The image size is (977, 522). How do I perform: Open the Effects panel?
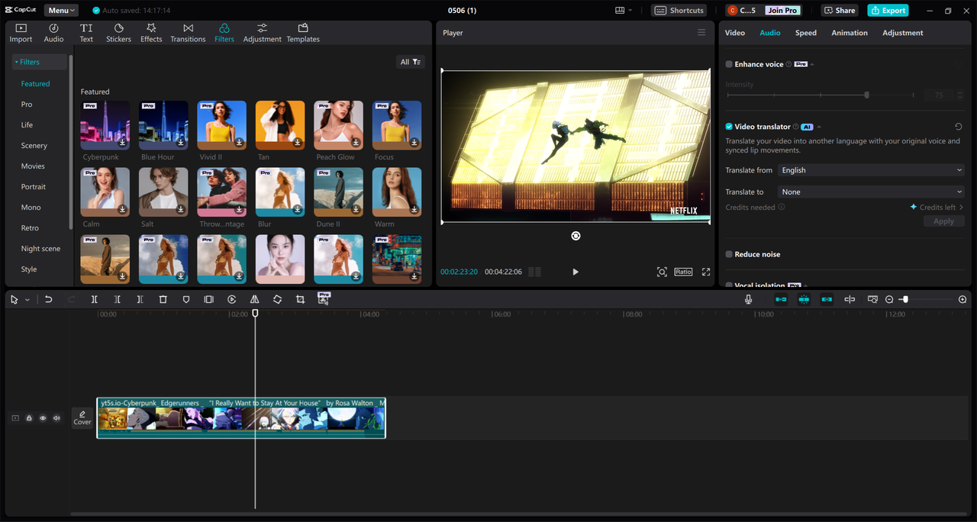151,33
